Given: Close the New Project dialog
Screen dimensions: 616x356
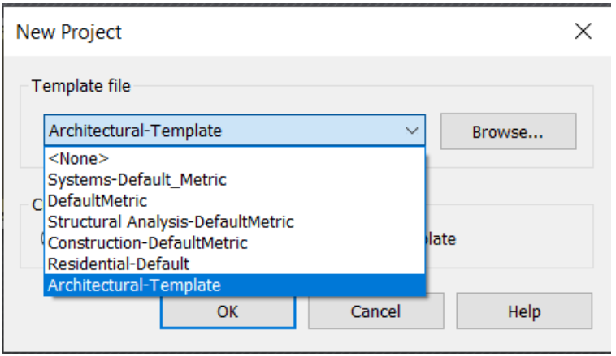Looking at the screenshot, I should coord(583,31).
